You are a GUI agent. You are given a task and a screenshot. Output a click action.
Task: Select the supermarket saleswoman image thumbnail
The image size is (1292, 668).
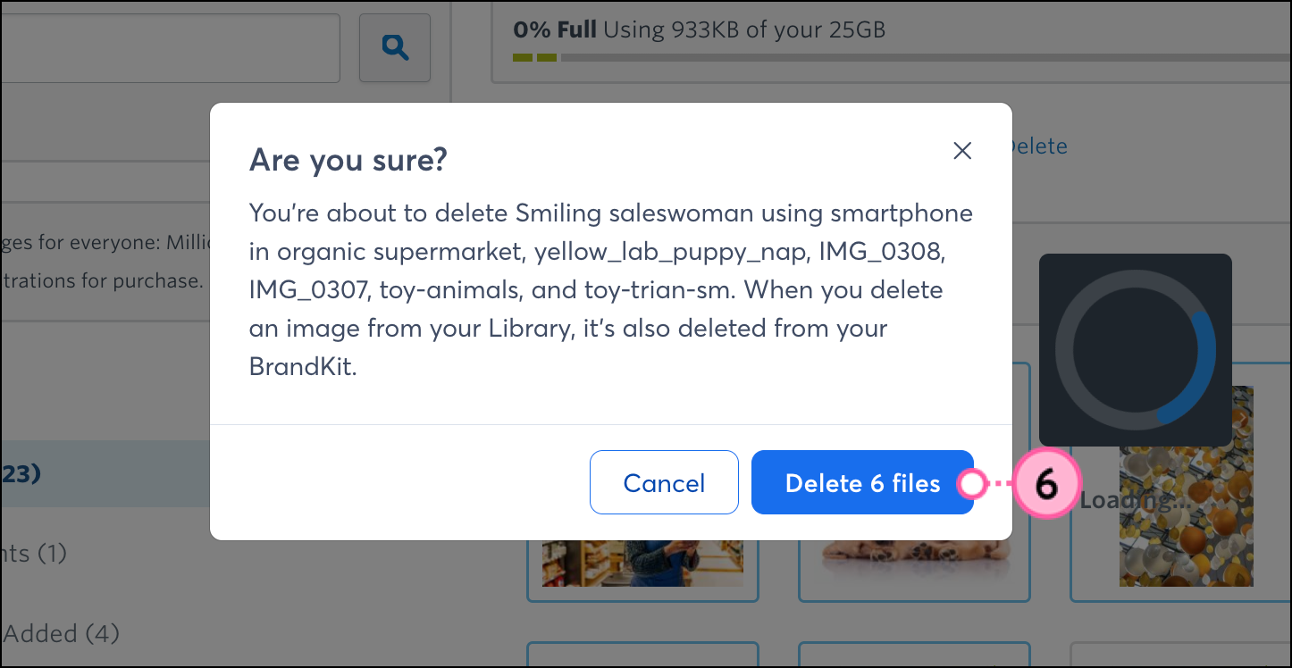(642, 564)
